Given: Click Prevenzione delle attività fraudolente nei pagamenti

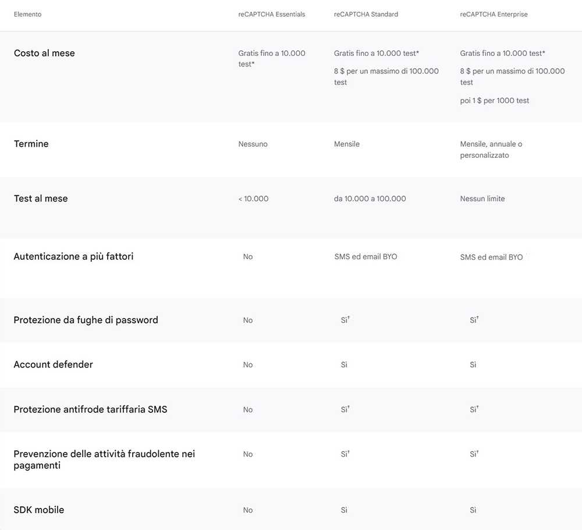Looking at the screenshot, I should (x=104, y=460).
